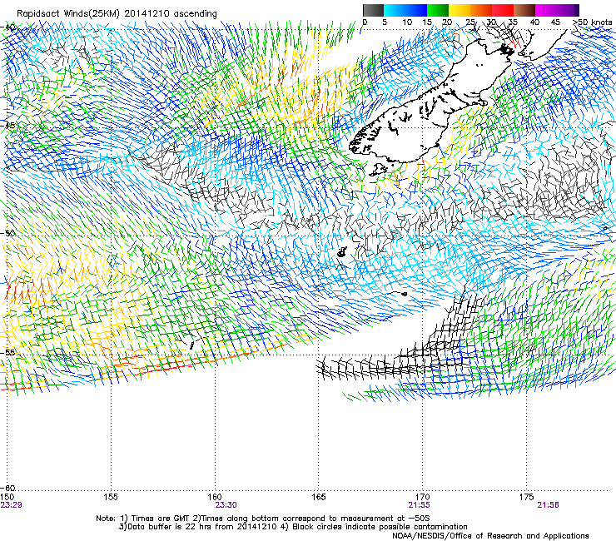Click the note line starting '3)Data buffer is 22 hrs'
The width and height of the screenshot is (616, 541).
[293, 527]
